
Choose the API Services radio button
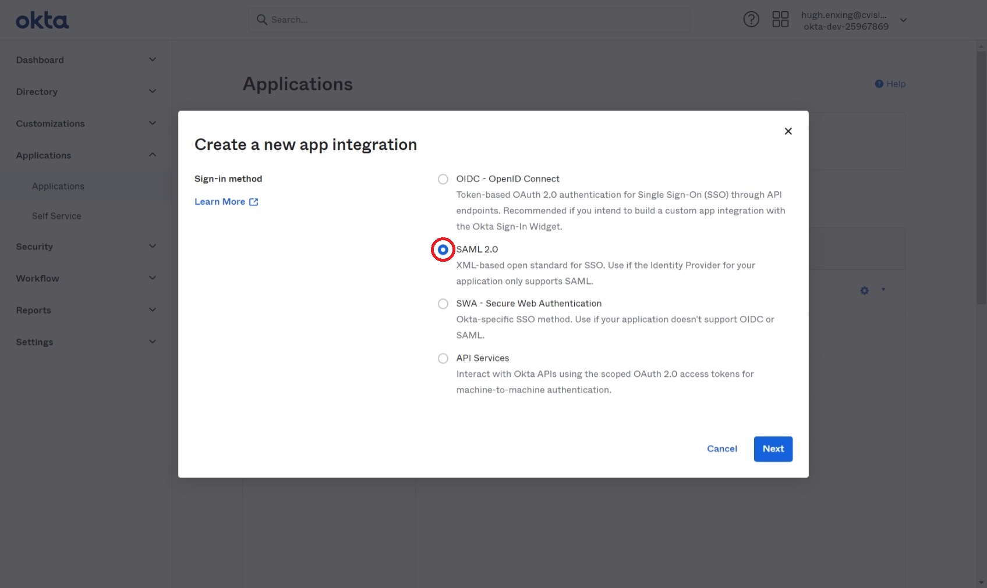(x=443, y=358)
